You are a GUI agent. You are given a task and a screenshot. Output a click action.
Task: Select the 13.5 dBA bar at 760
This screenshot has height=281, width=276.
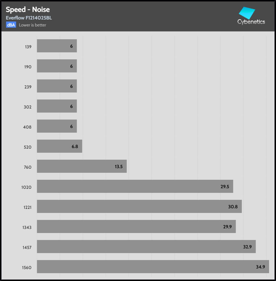[x=82, y=166]
